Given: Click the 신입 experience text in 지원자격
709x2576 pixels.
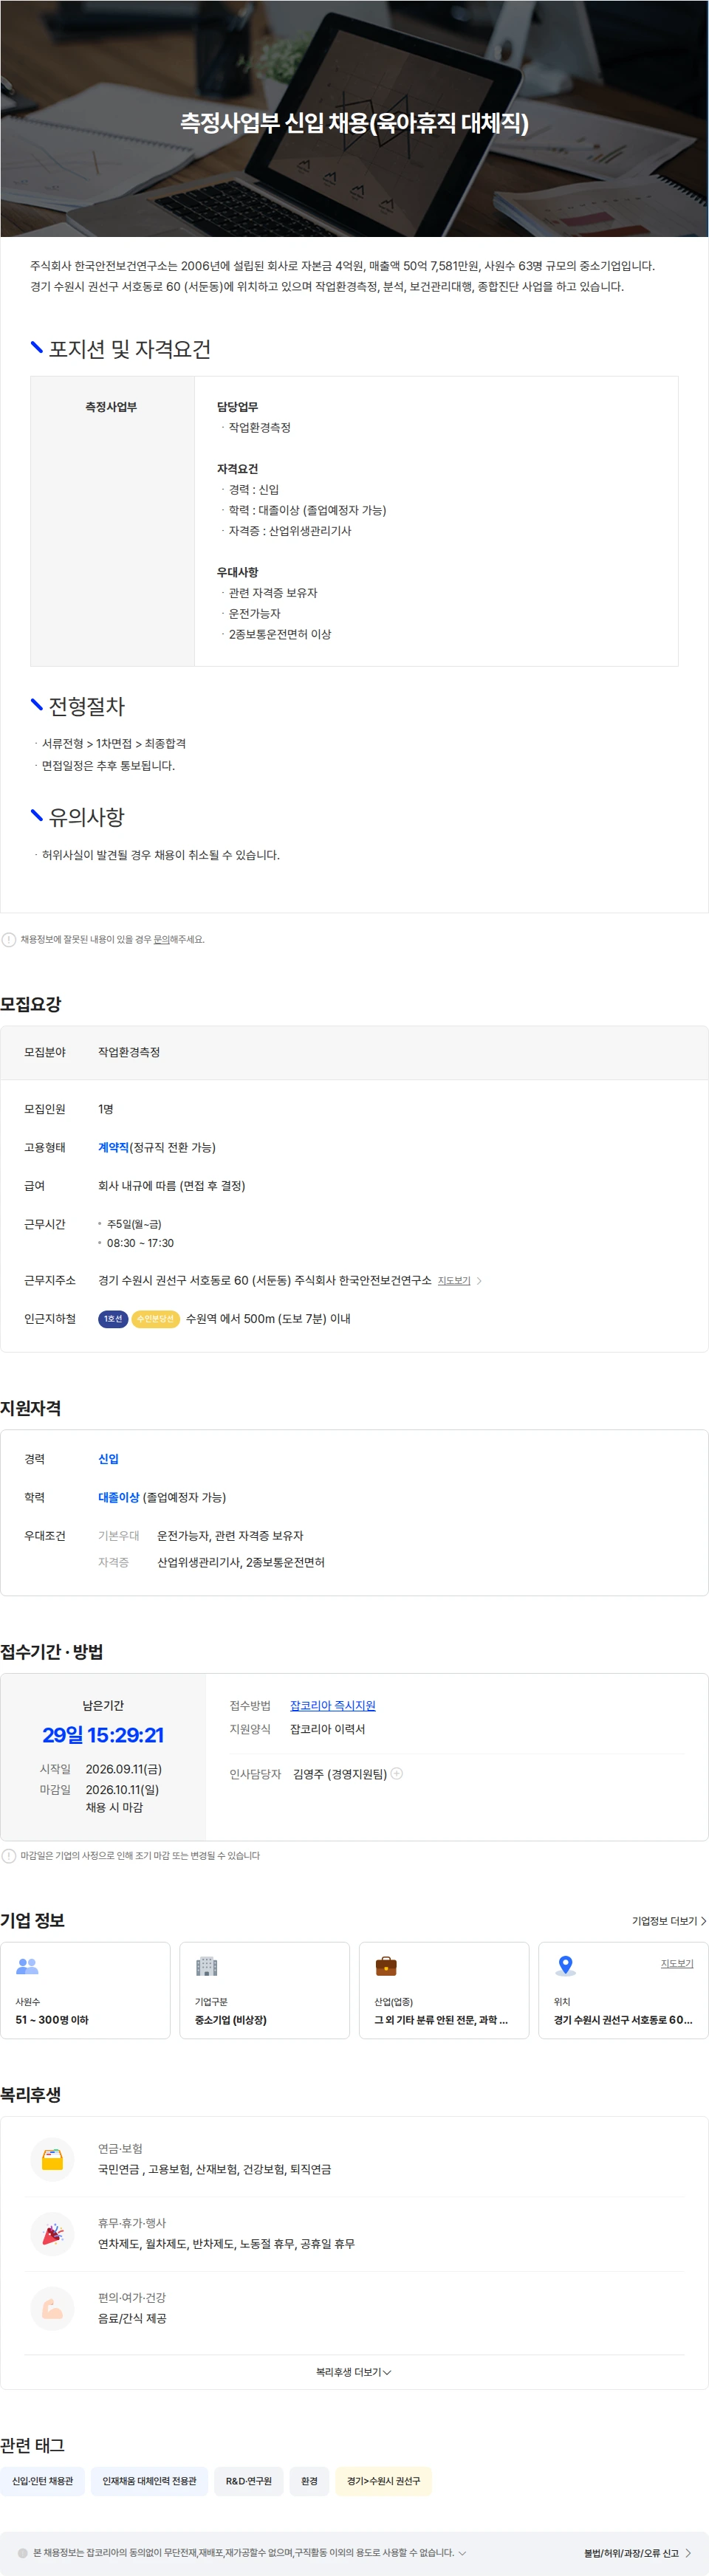Looking at the screenshot, I should pyautogui.click(x=108, y=1458).
